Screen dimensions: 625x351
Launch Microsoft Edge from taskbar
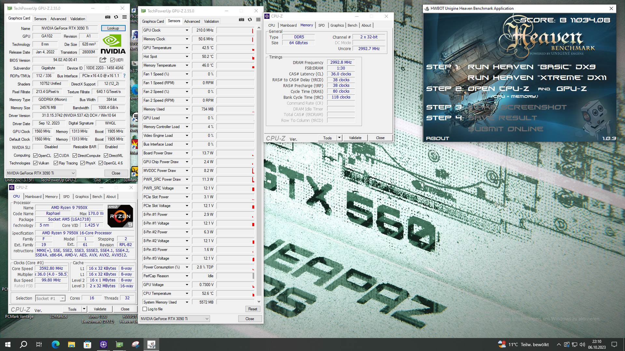click(x=56, y=344)
